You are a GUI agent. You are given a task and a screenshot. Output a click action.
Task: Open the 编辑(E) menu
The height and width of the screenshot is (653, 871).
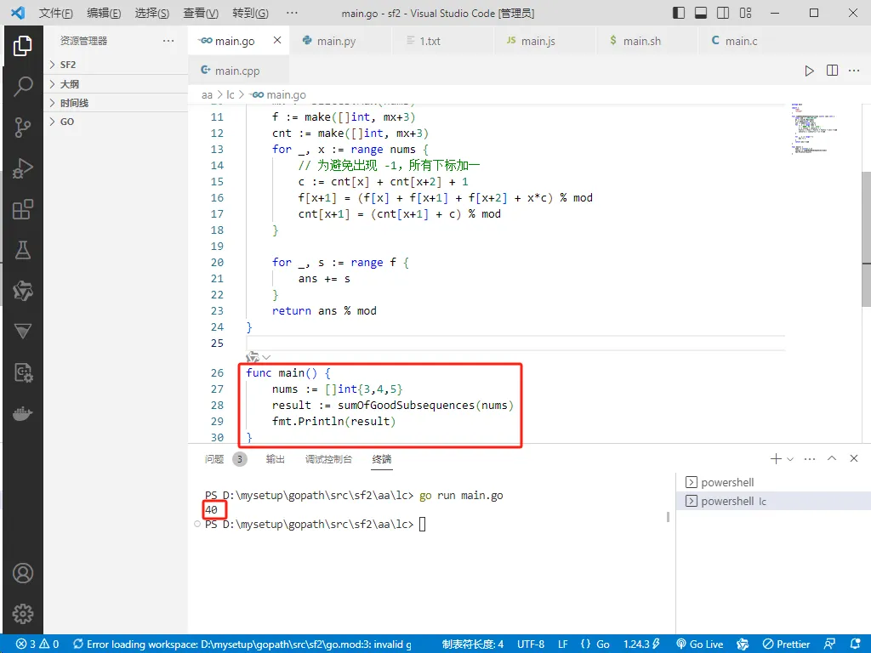coord(104,13)
